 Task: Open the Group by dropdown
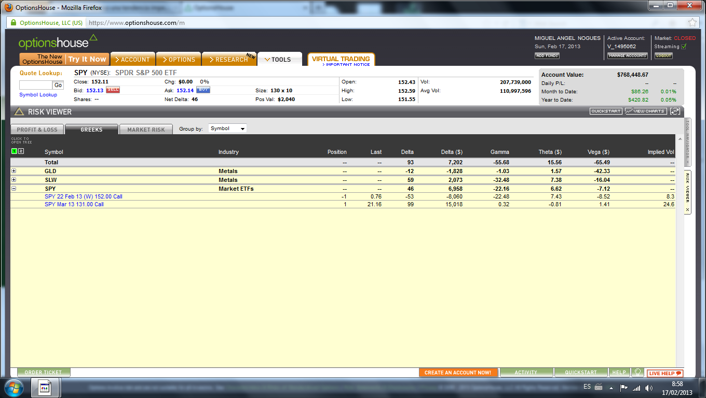227,129
